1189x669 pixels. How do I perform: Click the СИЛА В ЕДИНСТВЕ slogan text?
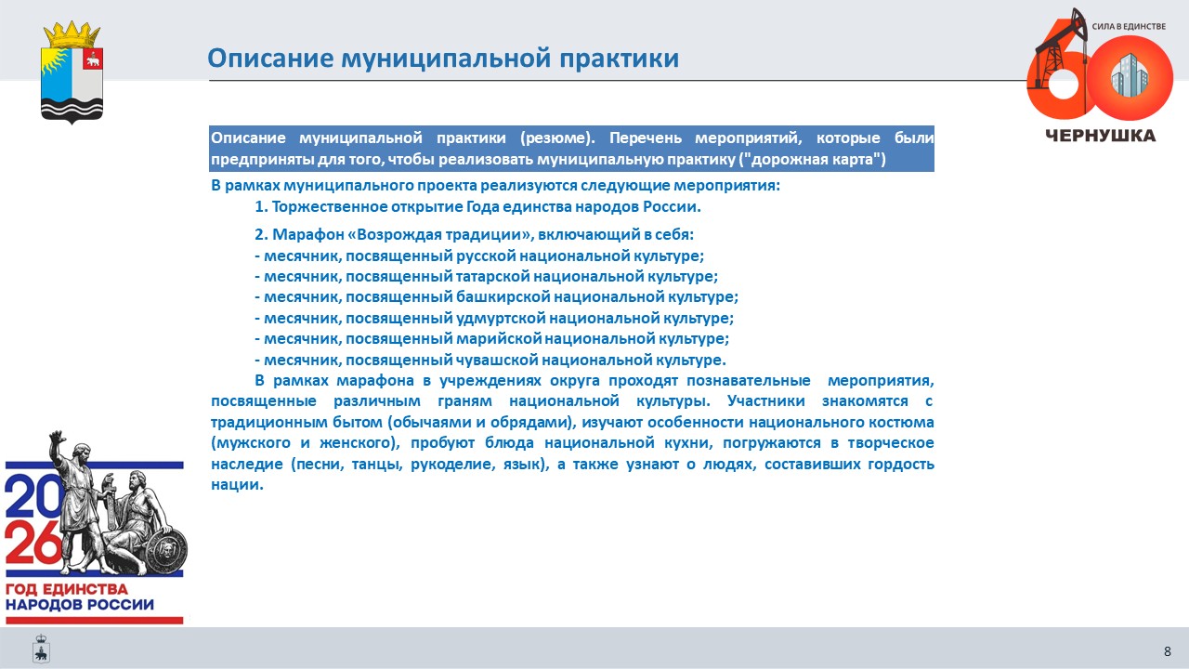pos(1128,27)
